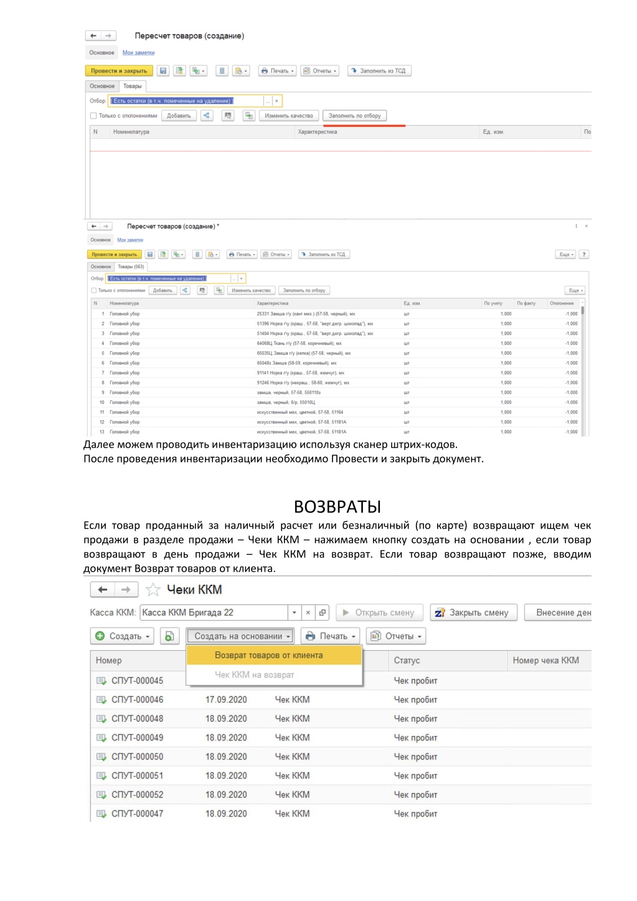Switch to Основное tab in second form
The width and height of the screenshot is (637, 901).
[101, 267]
